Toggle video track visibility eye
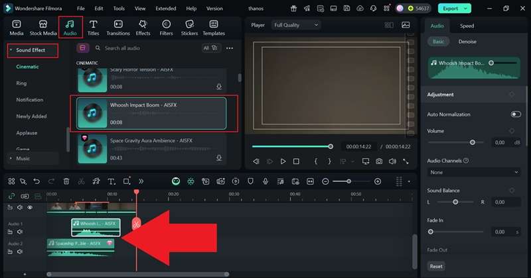This screenshot has width=531, height=278. point(30,207)
